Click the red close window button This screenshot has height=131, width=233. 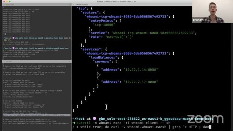[4, 1]
